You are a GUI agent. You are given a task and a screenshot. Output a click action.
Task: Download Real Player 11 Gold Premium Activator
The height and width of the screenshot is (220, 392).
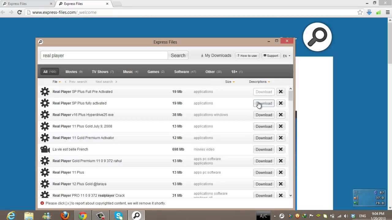[264, 138]
